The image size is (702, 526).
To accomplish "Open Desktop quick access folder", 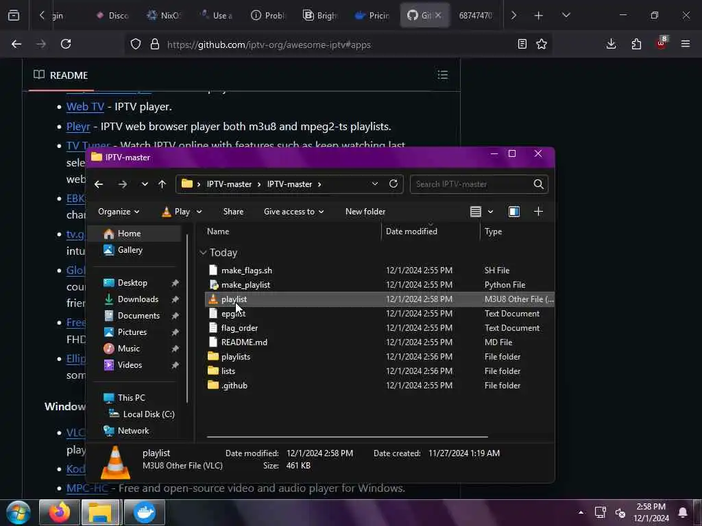I will pos(132,283).
